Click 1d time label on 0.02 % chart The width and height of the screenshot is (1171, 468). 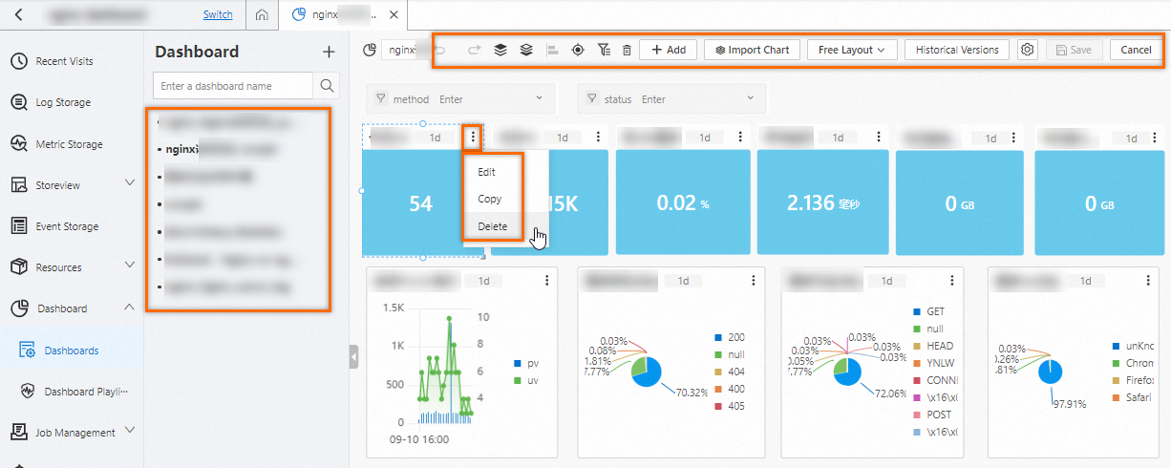coord(706,138)
